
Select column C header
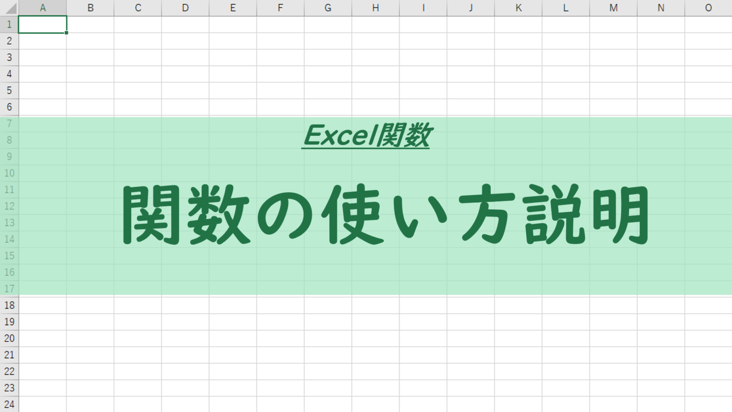coord(138,8)
